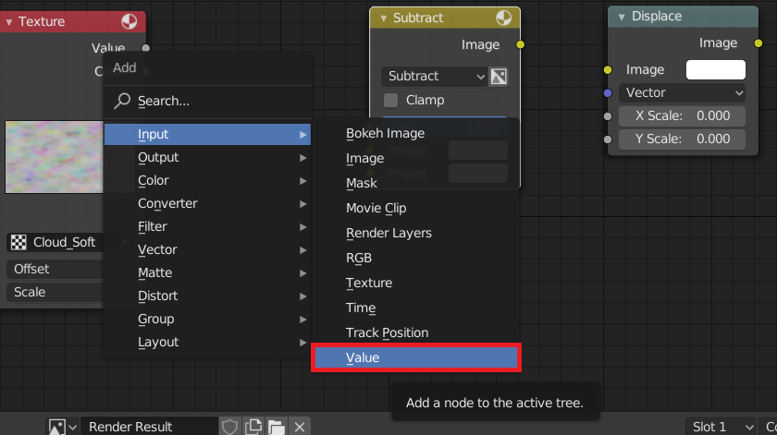Click the fake user shield icon
The width and height of the screenshot is (777, 435).
coord(229,427)
